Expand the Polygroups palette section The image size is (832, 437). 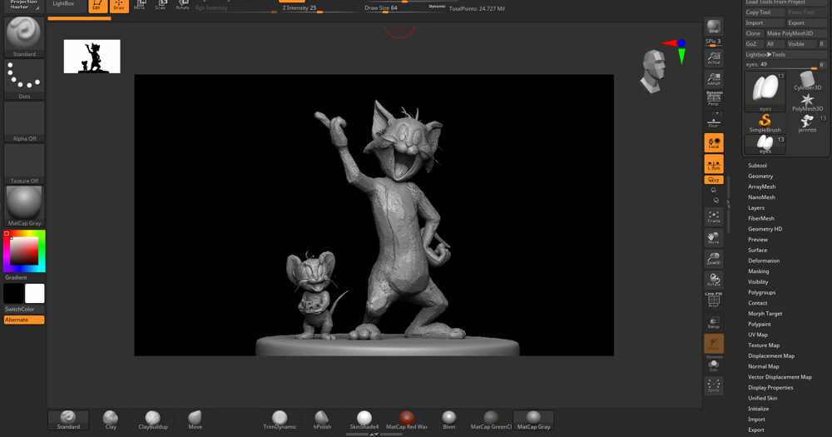(761, 292)
